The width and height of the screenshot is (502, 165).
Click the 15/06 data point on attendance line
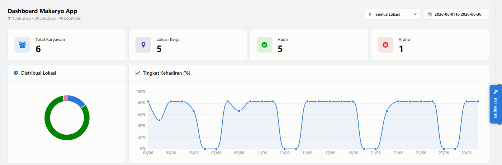(x=307, y=101)
